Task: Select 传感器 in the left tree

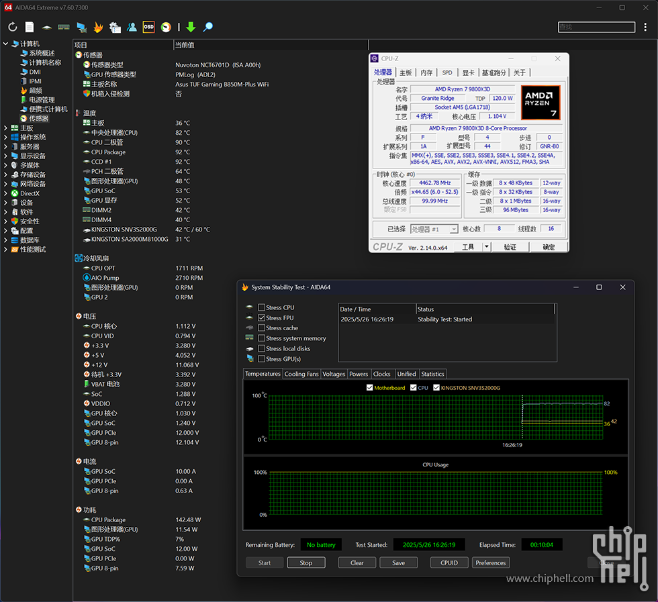Action: (39, 119)
